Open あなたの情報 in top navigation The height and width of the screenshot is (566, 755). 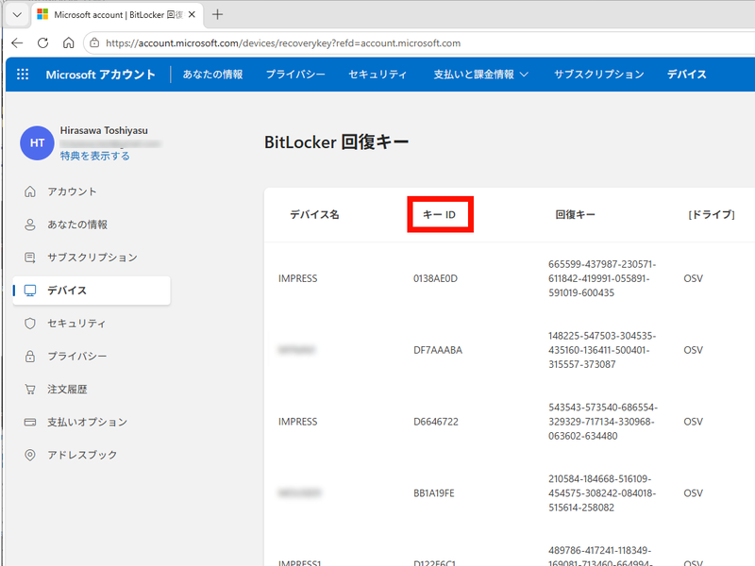coord(212,75)
